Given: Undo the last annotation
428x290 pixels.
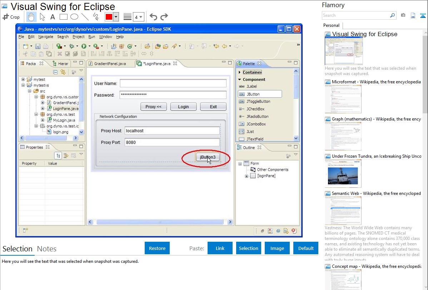Looking at the screenshot, I should point(153,17).
